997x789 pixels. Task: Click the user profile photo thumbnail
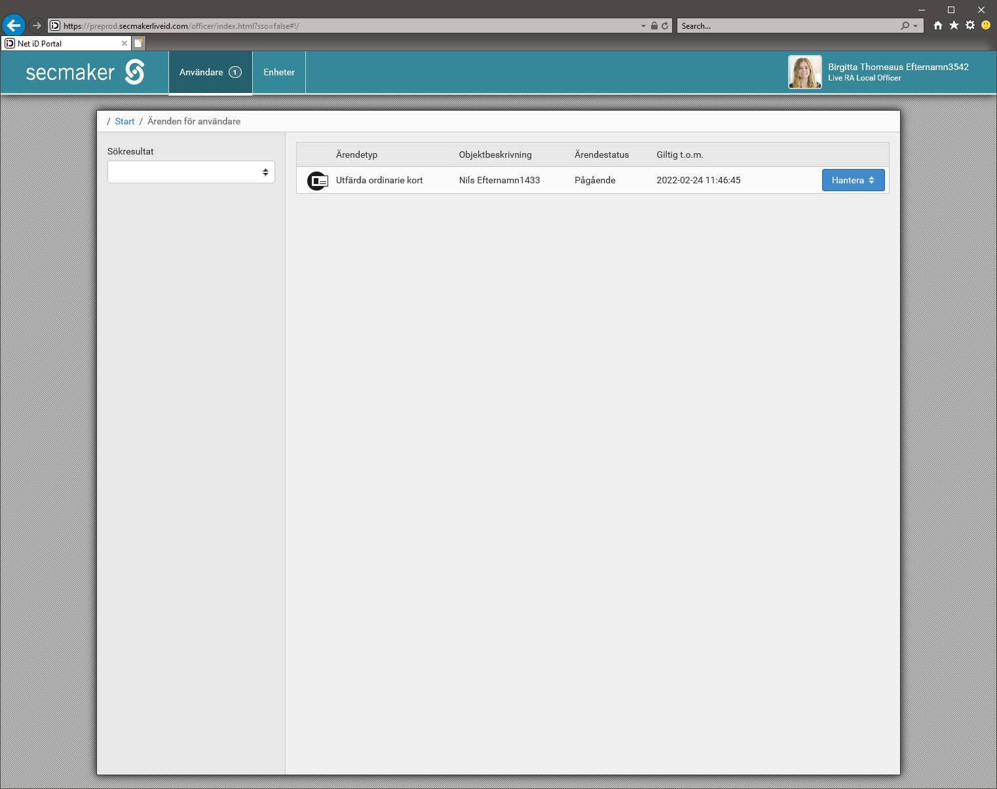pyautogui.click(x=804, y=72)
